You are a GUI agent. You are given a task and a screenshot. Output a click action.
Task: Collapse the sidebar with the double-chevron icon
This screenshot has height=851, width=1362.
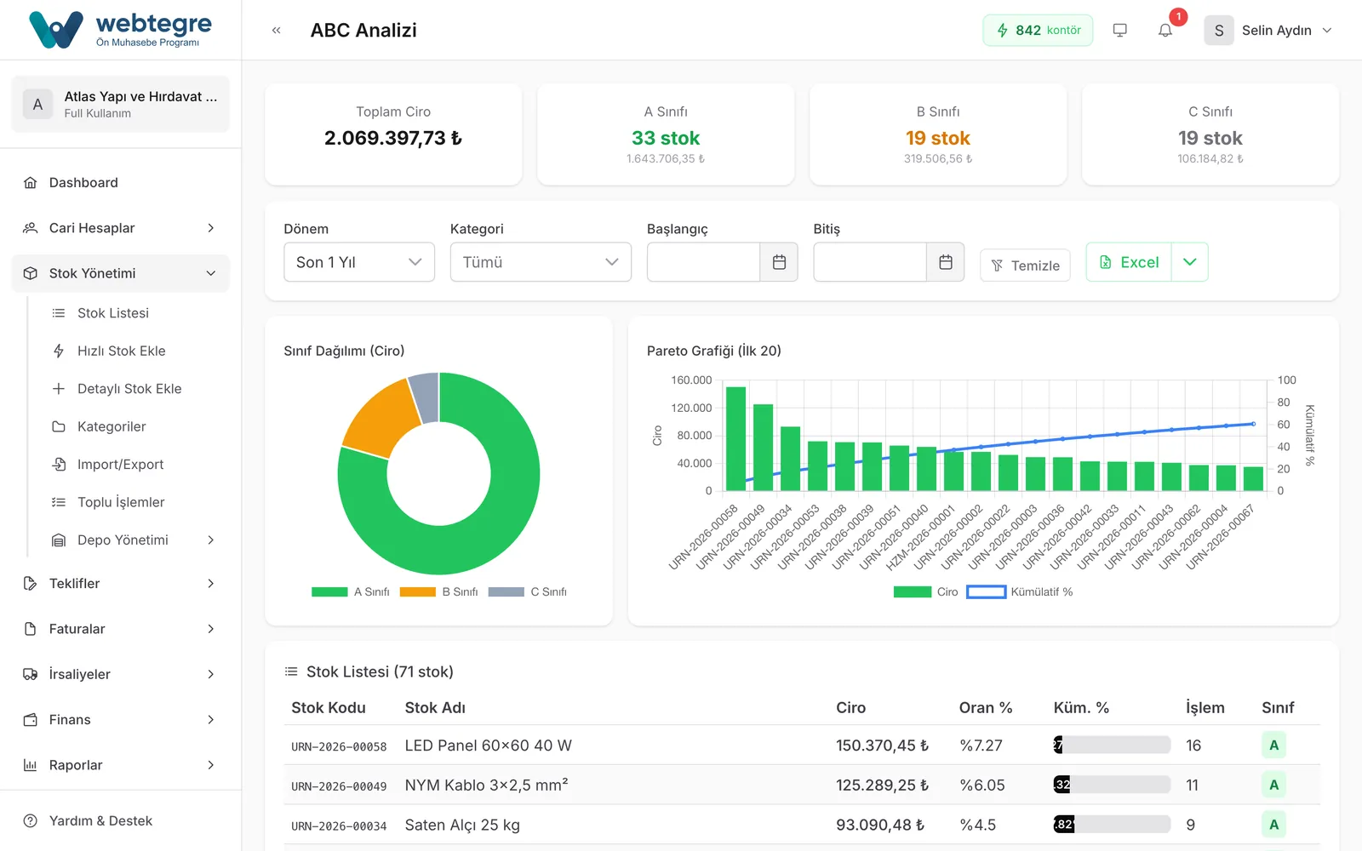pos(276,31)
